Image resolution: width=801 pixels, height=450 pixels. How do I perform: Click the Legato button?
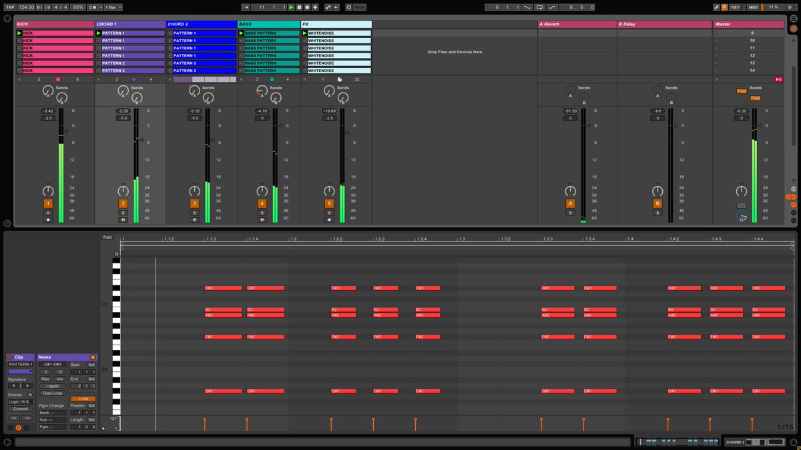pyautogui.click(x=53, y=386)
